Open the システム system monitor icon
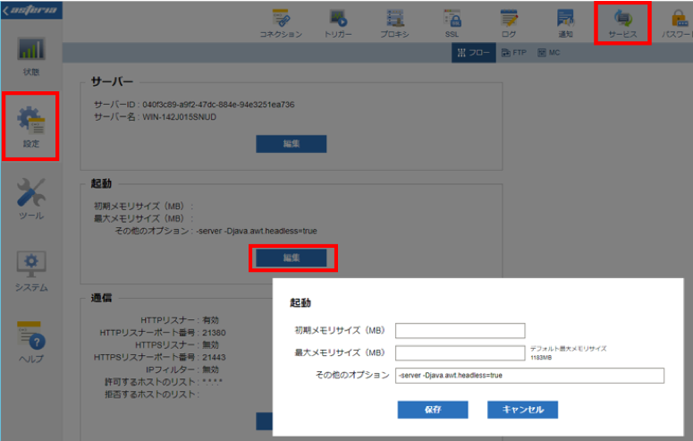 click(31, 271)
